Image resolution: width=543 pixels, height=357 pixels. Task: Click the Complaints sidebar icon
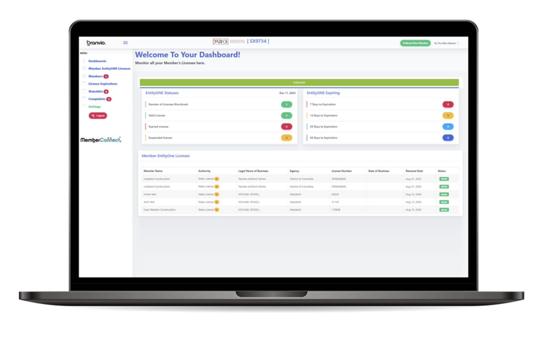click(x=84, y=99)
